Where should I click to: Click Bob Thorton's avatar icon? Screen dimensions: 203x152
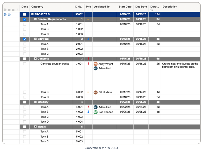click(96, 112)
